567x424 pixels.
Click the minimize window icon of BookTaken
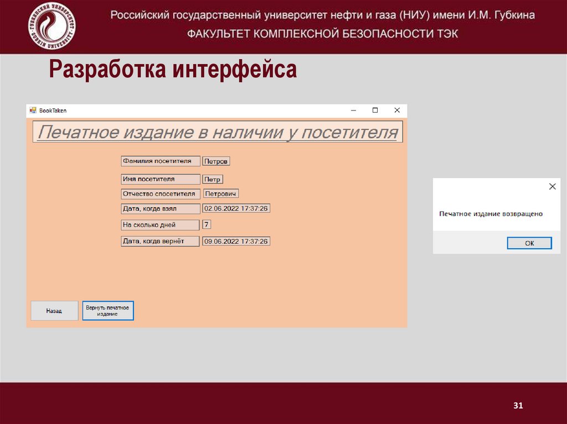coord(353,111)
